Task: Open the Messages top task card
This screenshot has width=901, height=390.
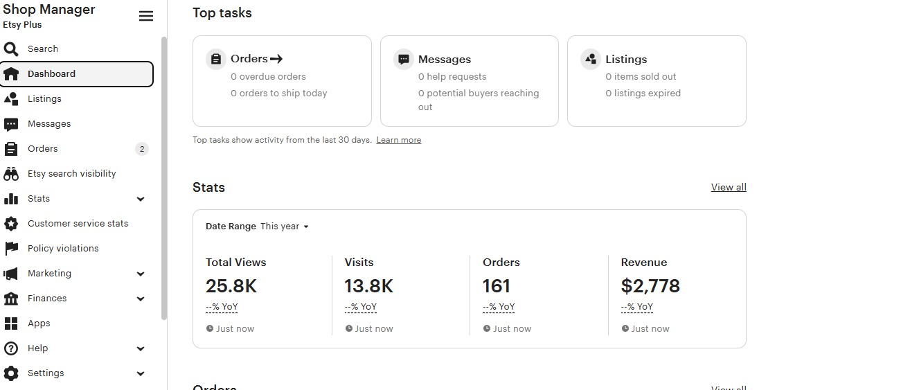Action: click(470, 81)
